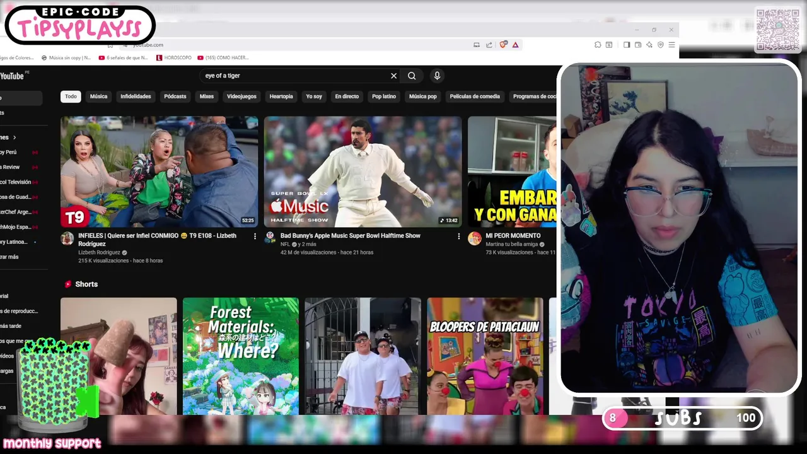Open the Short with two men in white shirts
Image resolution: width=807 pixels, height=454 pixels.
(363, 356)
